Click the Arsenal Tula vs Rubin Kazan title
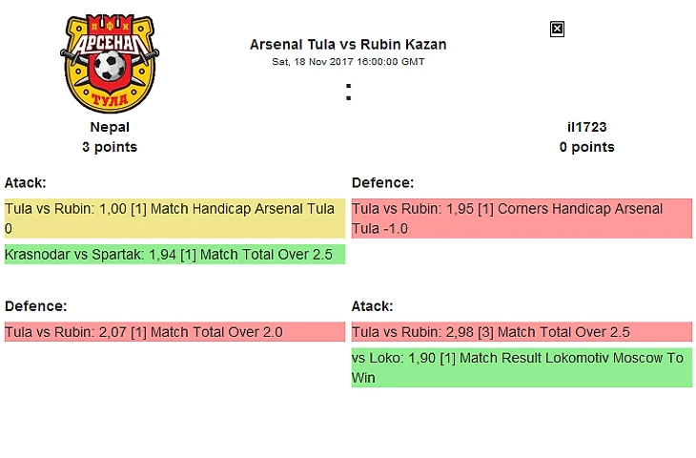Viewport: 696px width, 458px height. [348, 45]
